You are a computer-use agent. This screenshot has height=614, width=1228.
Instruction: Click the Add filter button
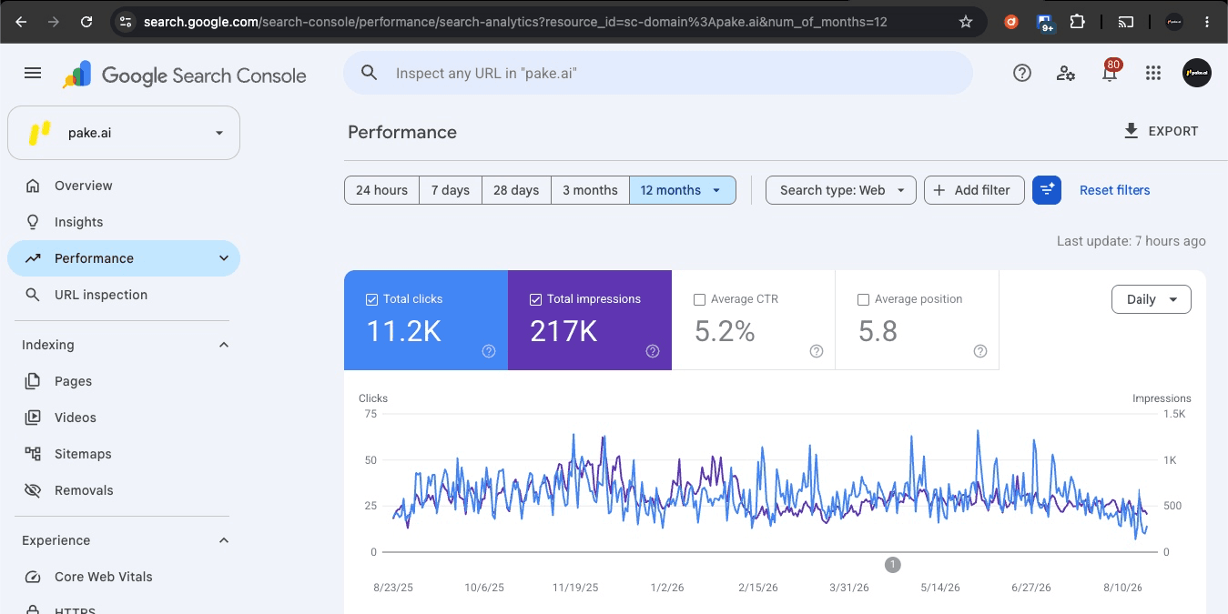[x=974, y=190]
